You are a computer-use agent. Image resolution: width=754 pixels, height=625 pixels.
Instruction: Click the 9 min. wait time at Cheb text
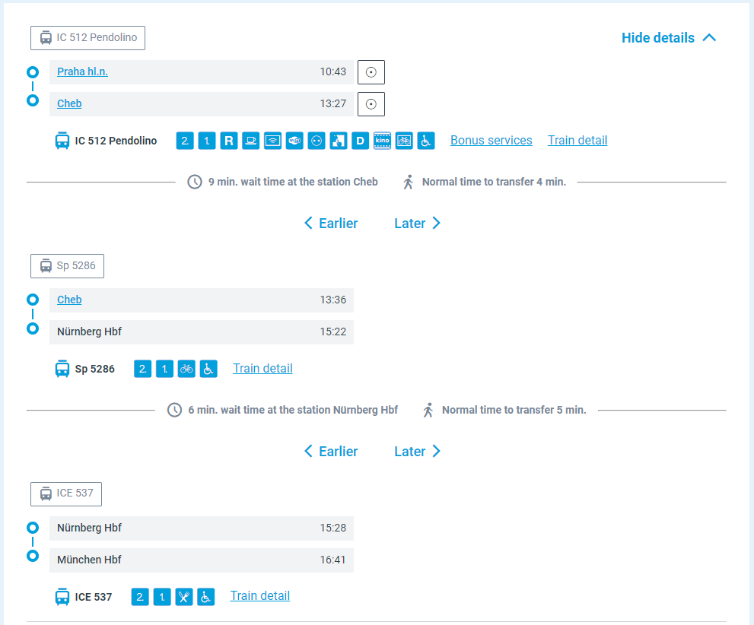(x=293, y=182)
